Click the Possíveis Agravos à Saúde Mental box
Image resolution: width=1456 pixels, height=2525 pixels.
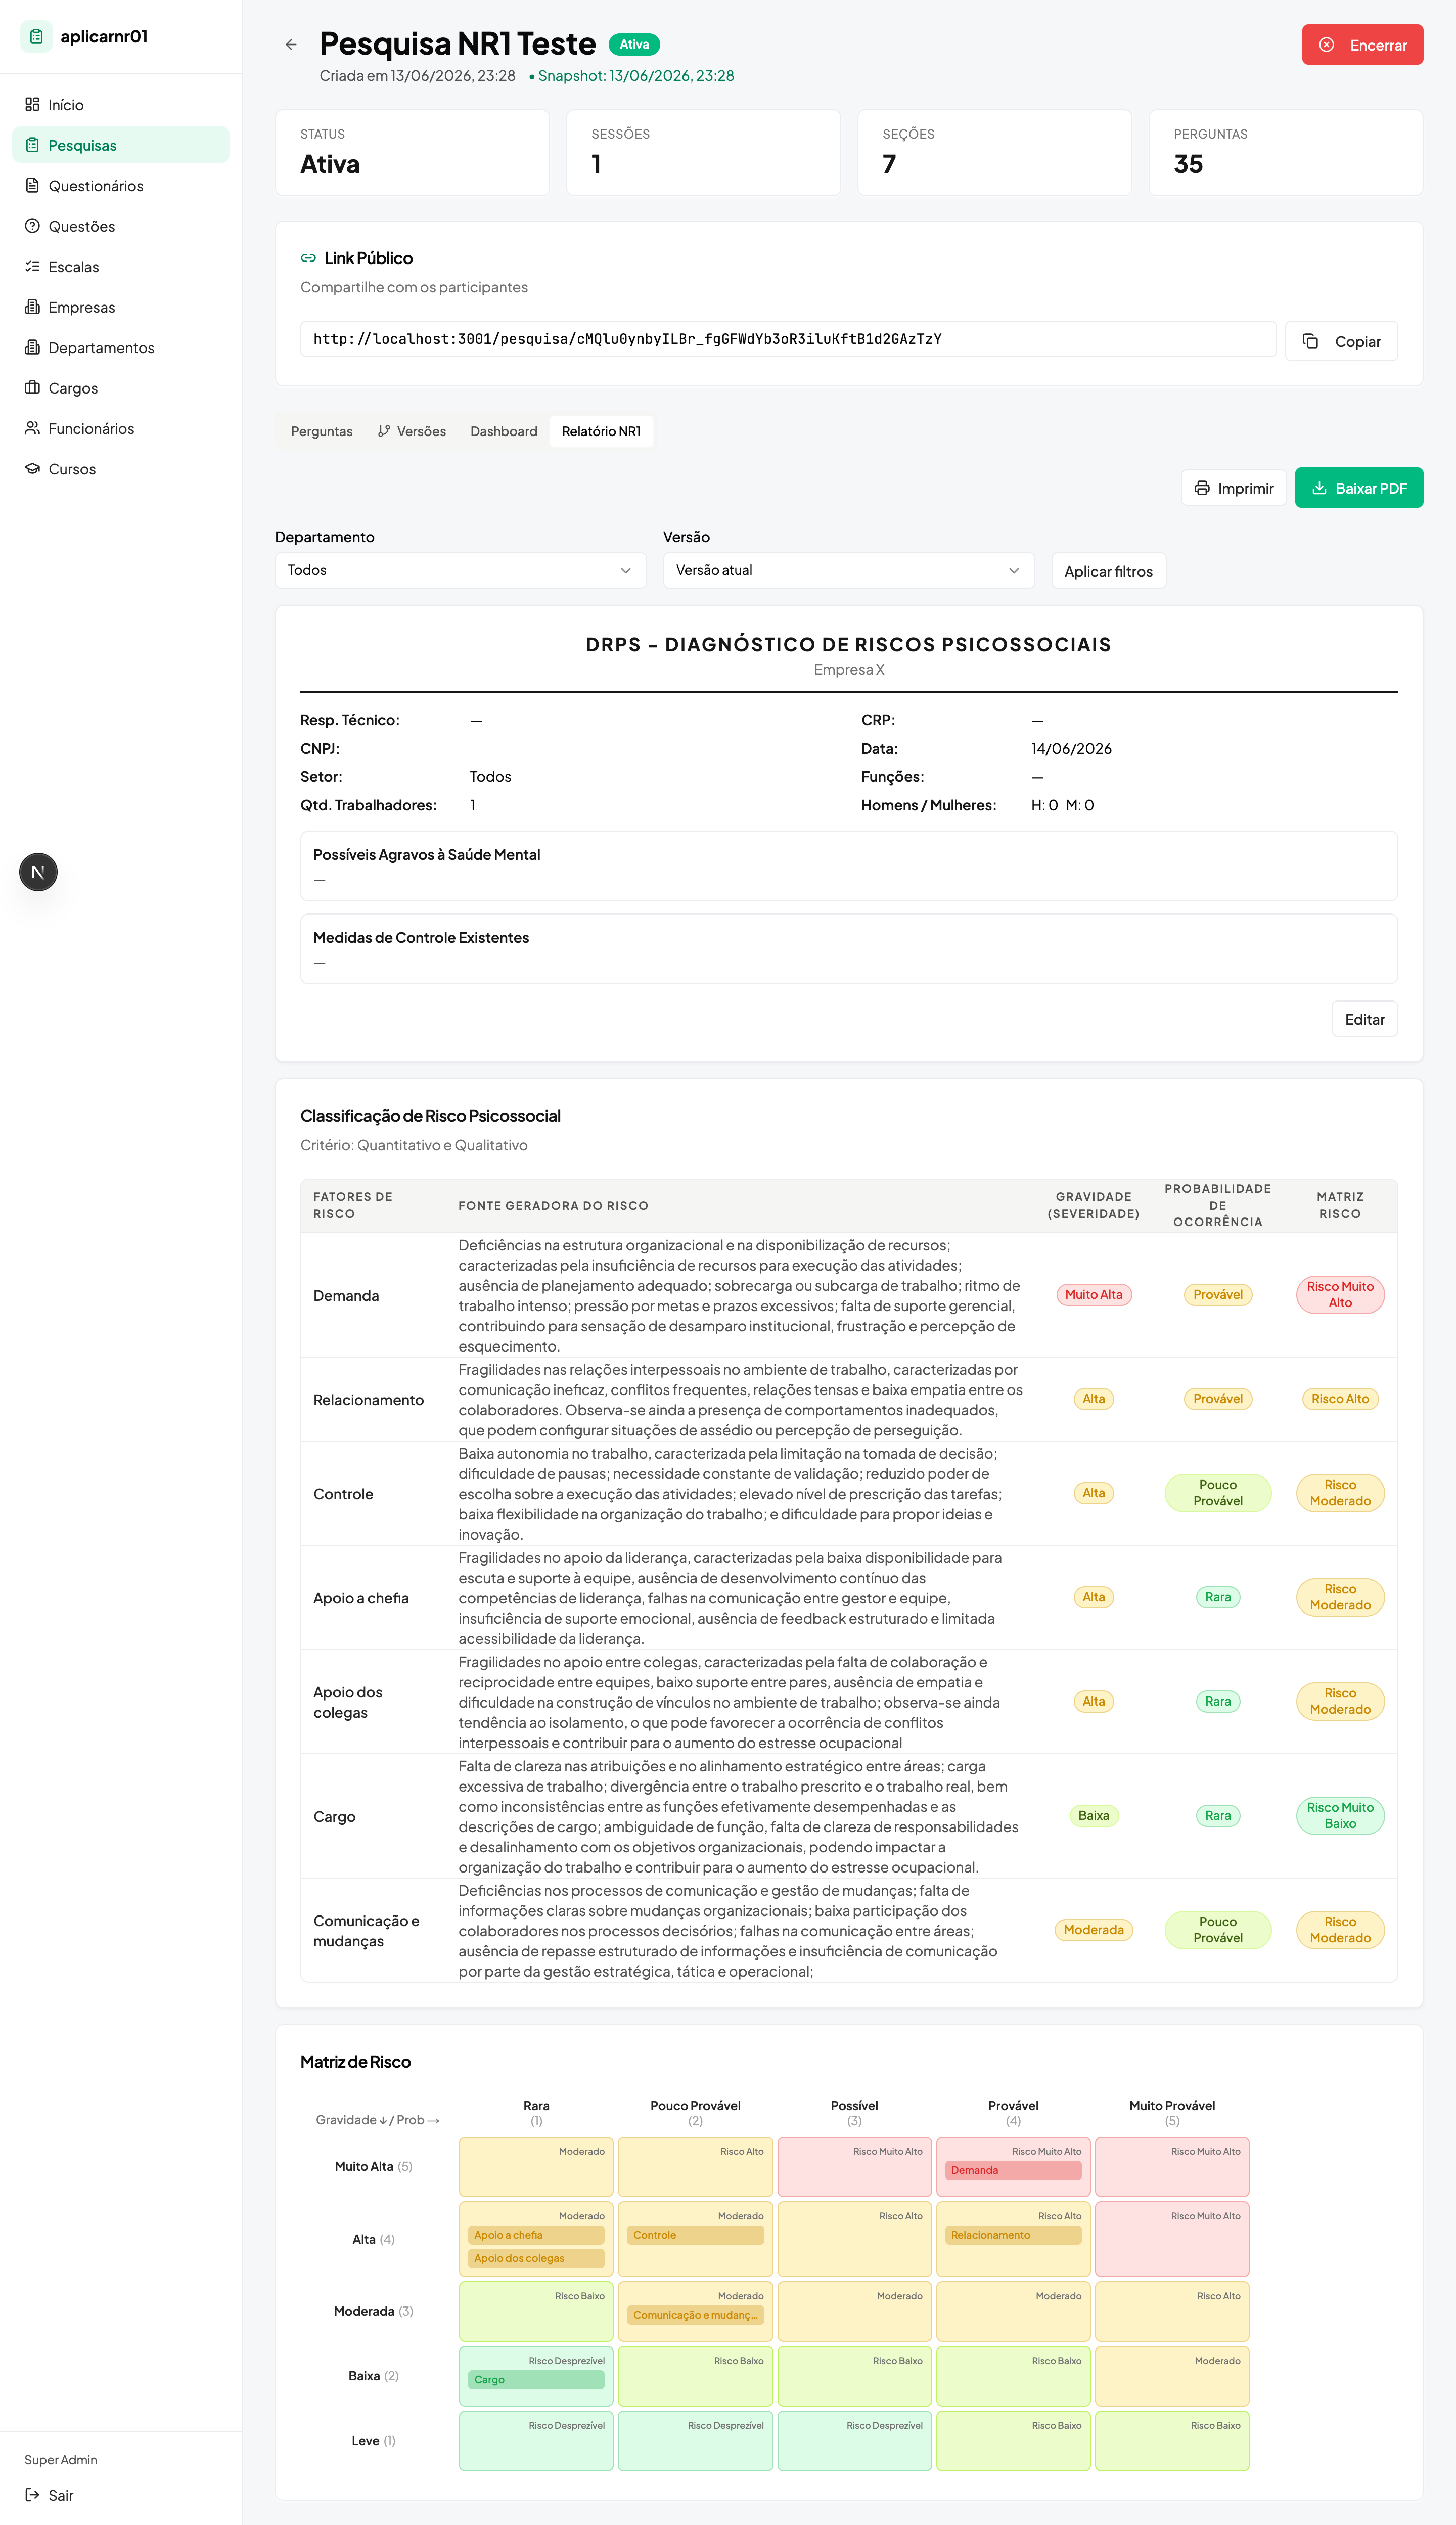[x=849, y=866]
